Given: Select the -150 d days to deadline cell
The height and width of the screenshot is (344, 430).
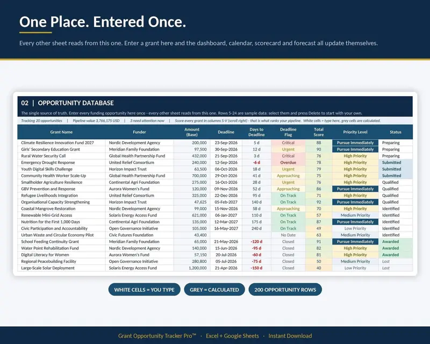Looking at the screenshot, I should pos(256,268).
